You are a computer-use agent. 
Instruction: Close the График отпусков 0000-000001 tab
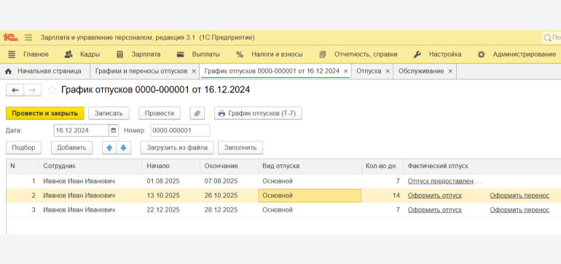345,71
